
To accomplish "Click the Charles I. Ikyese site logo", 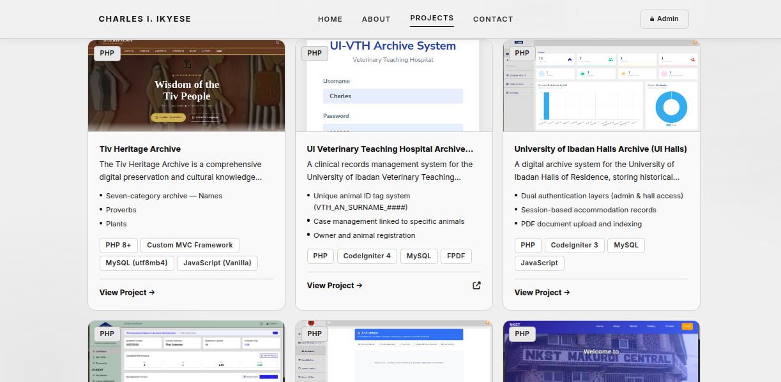I will pos(145,19).
